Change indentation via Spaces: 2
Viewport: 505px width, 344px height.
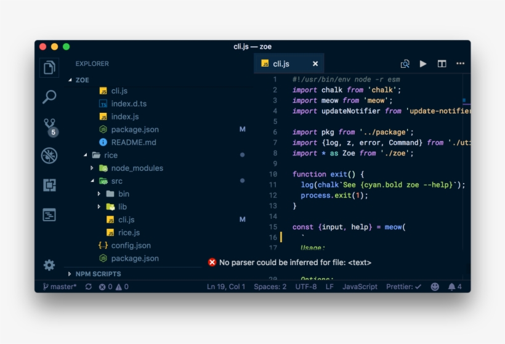click(270, 287)
